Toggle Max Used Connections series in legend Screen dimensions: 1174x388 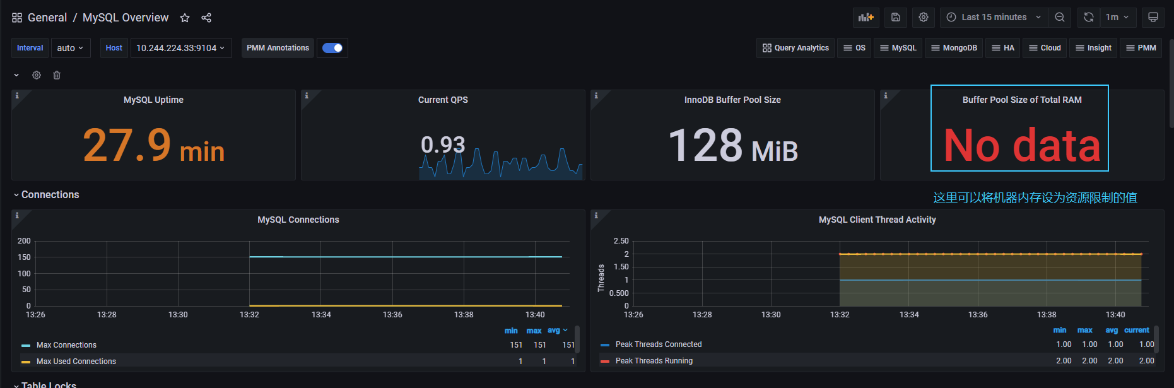click(76, 362)
